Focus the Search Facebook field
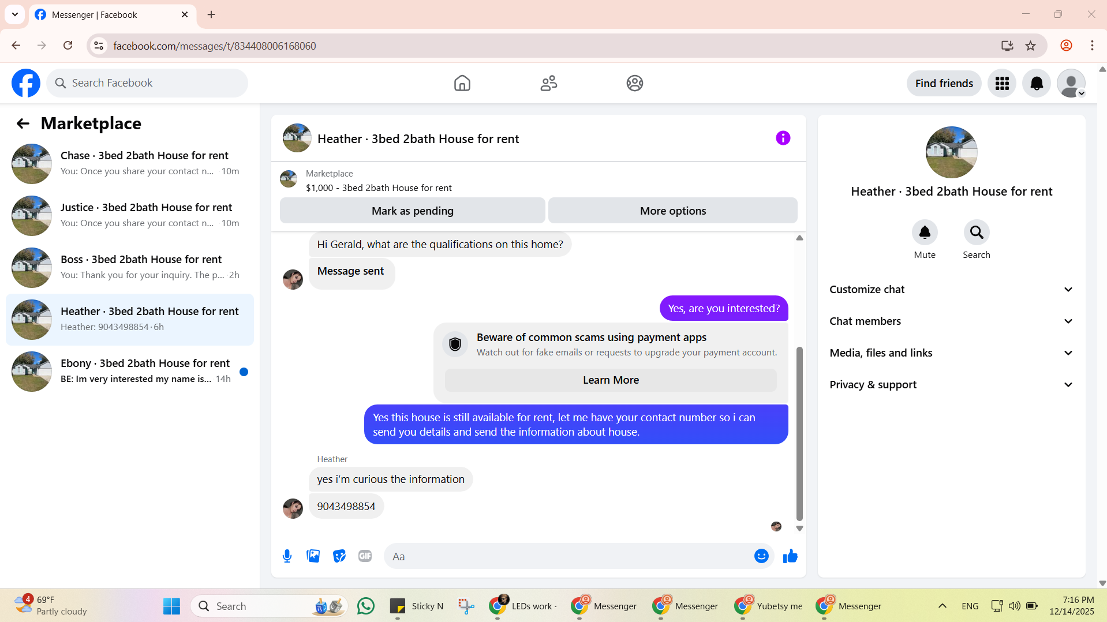 pyautogui.click(x=147, y=83)
